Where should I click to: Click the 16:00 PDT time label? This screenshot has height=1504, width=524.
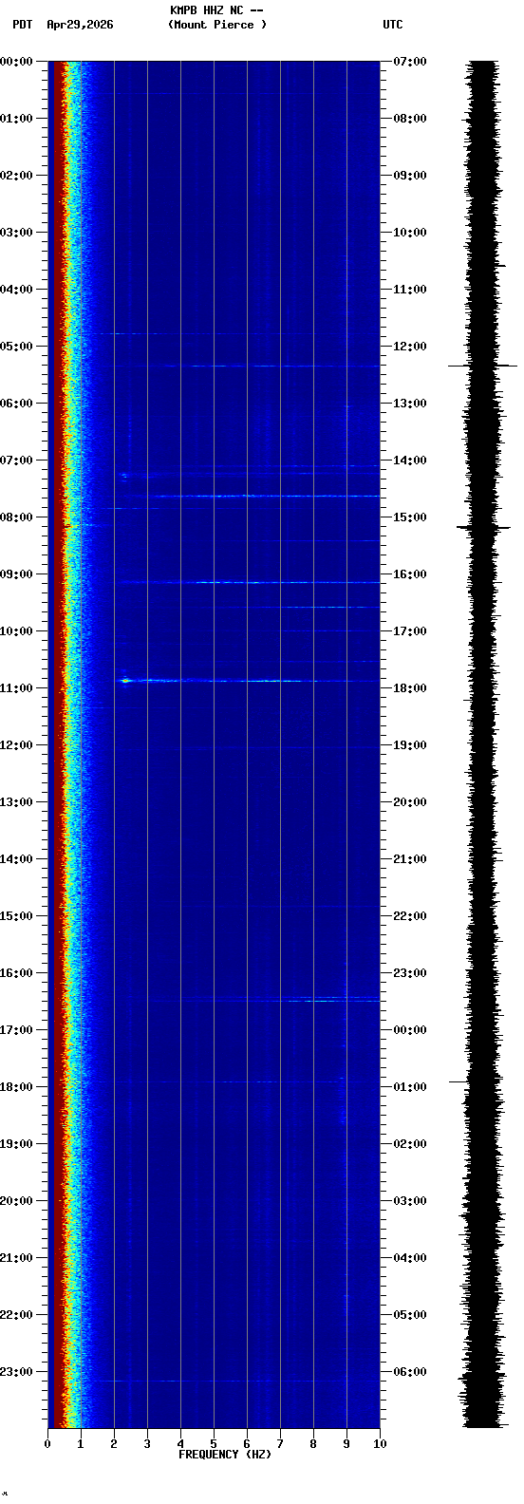(16, 973)
